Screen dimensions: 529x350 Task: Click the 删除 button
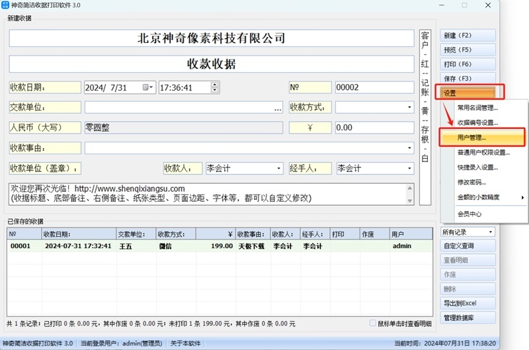point(468,289)
